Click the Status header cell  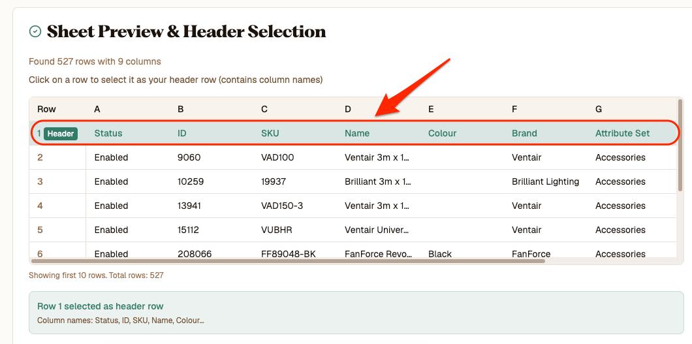108,133
